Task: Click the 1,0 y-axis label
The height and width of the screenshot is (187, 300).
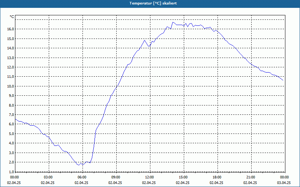Action: (11, 172)
